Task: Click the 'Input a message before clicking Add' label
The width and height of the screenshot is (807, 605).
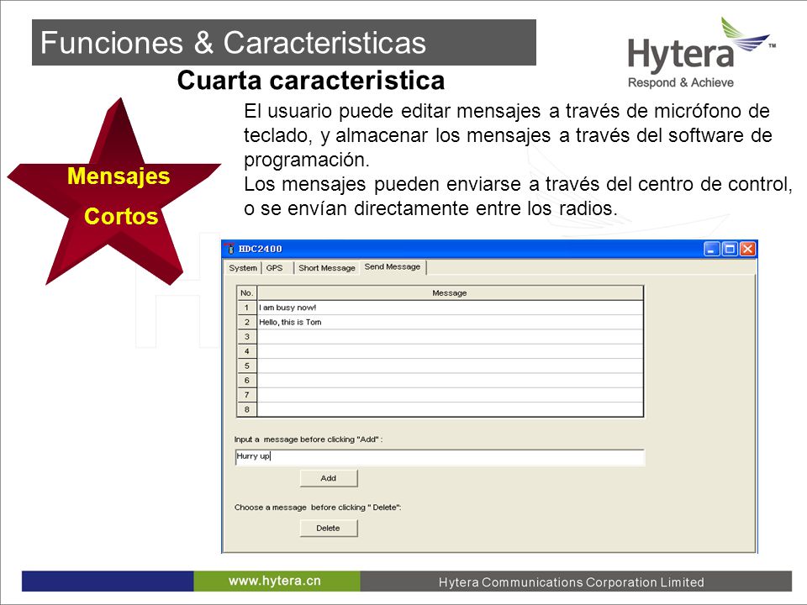Action: [309, 439]
